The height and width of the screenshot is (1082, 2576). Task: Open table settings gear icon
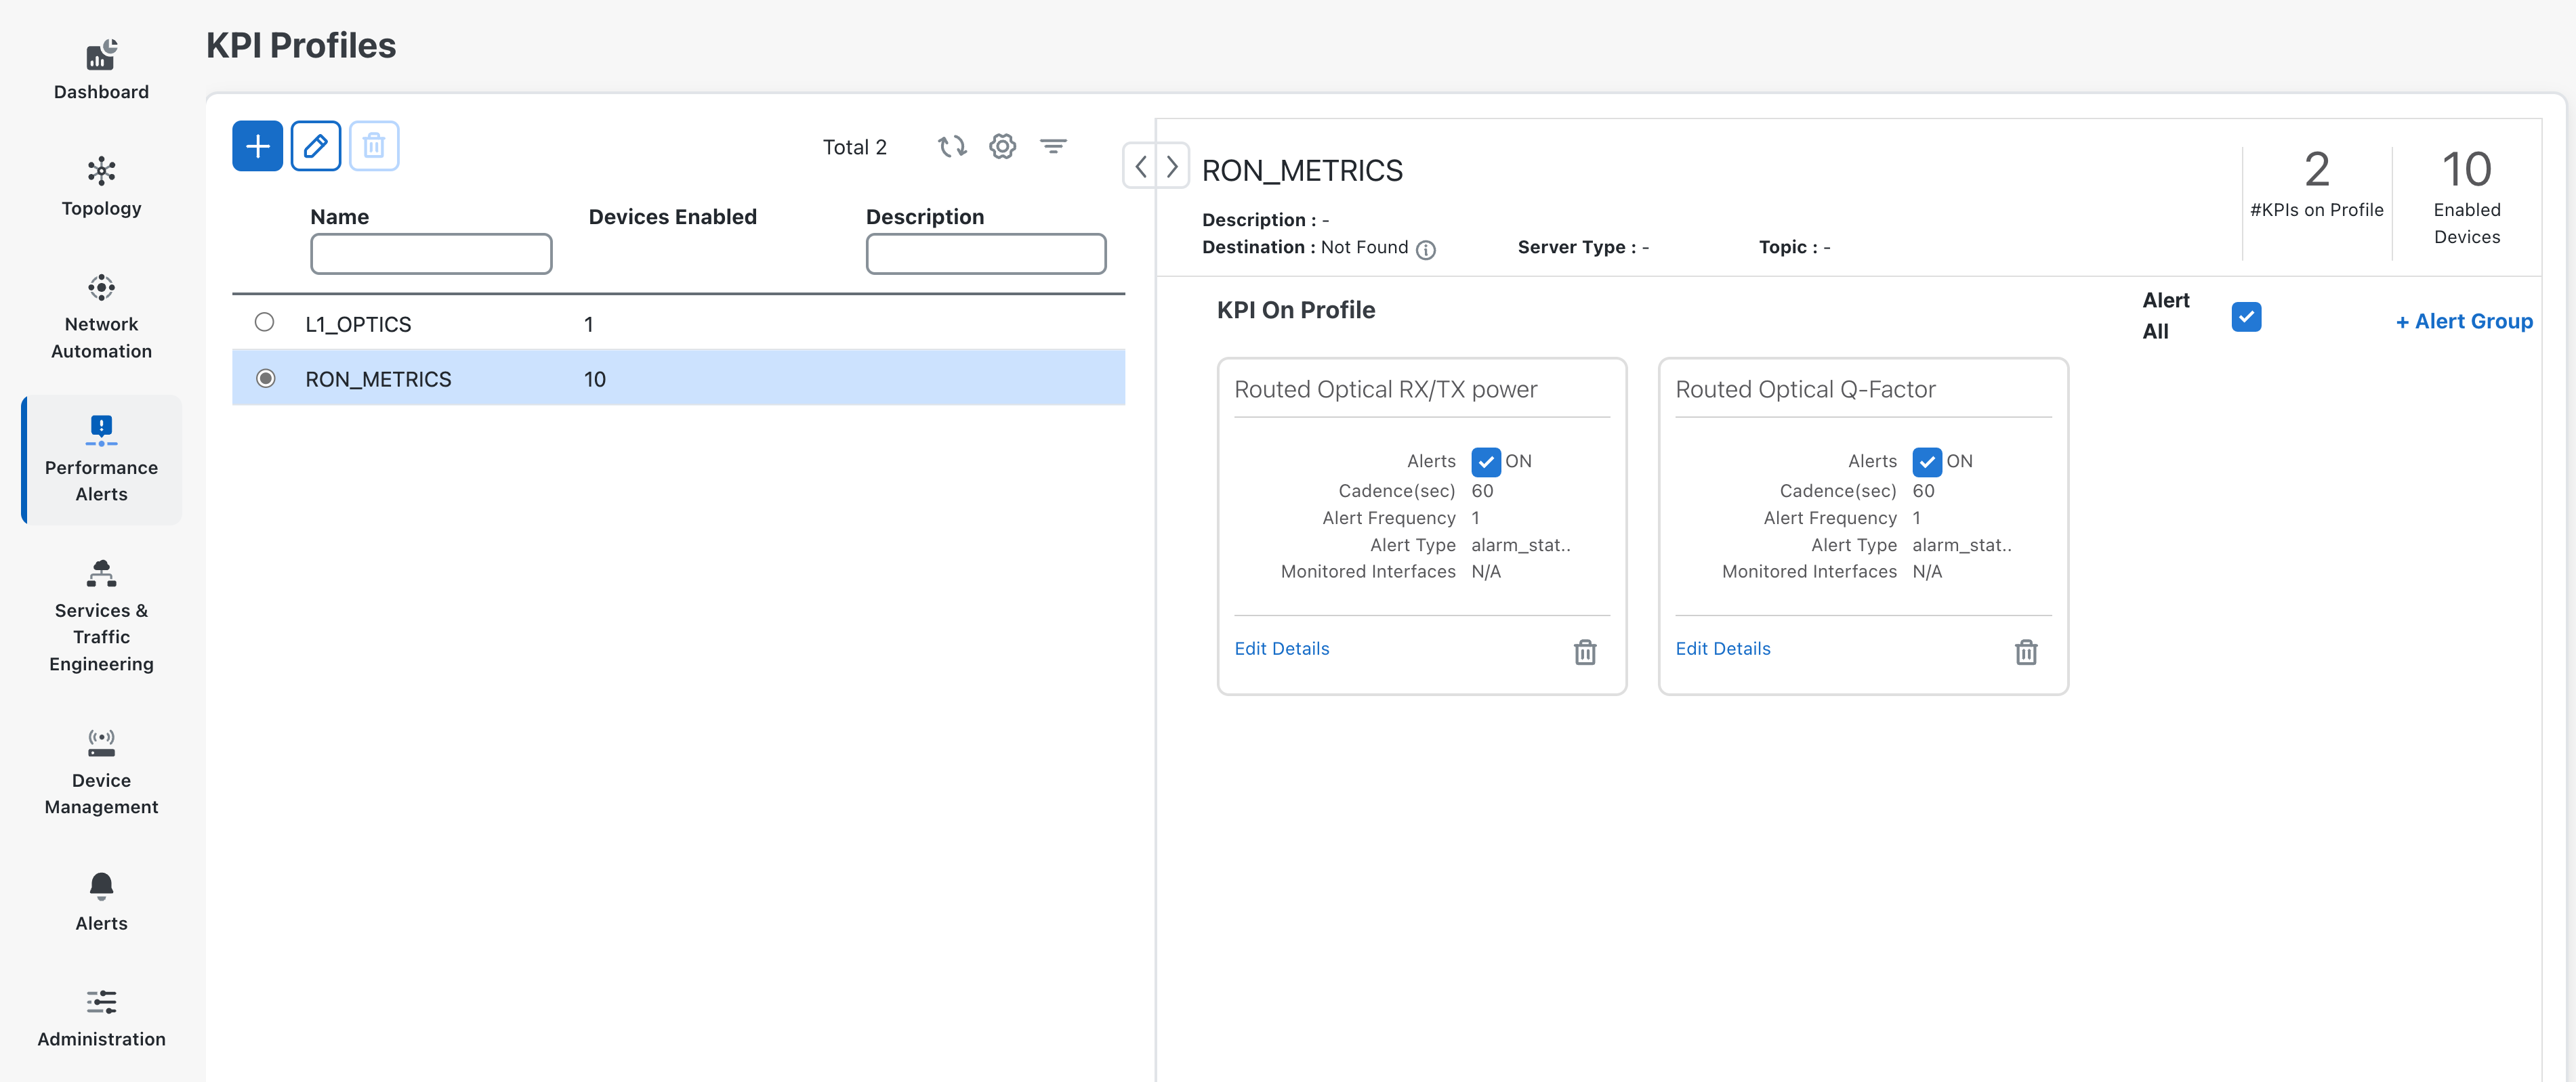pos(1002,147)
